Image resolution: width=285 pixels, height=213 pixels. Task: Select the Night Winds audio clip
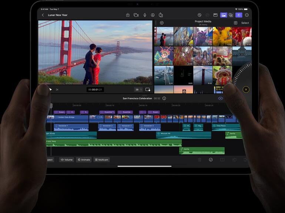pyautogui.click(x=71, y=135)
